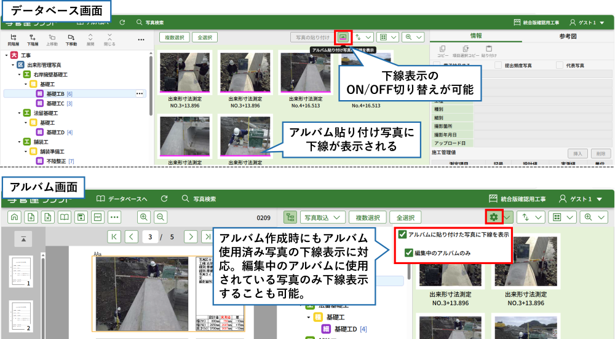615x339 pixels.
Task: Click the 全選択 button in album screen
Action: tap(404, 217)
